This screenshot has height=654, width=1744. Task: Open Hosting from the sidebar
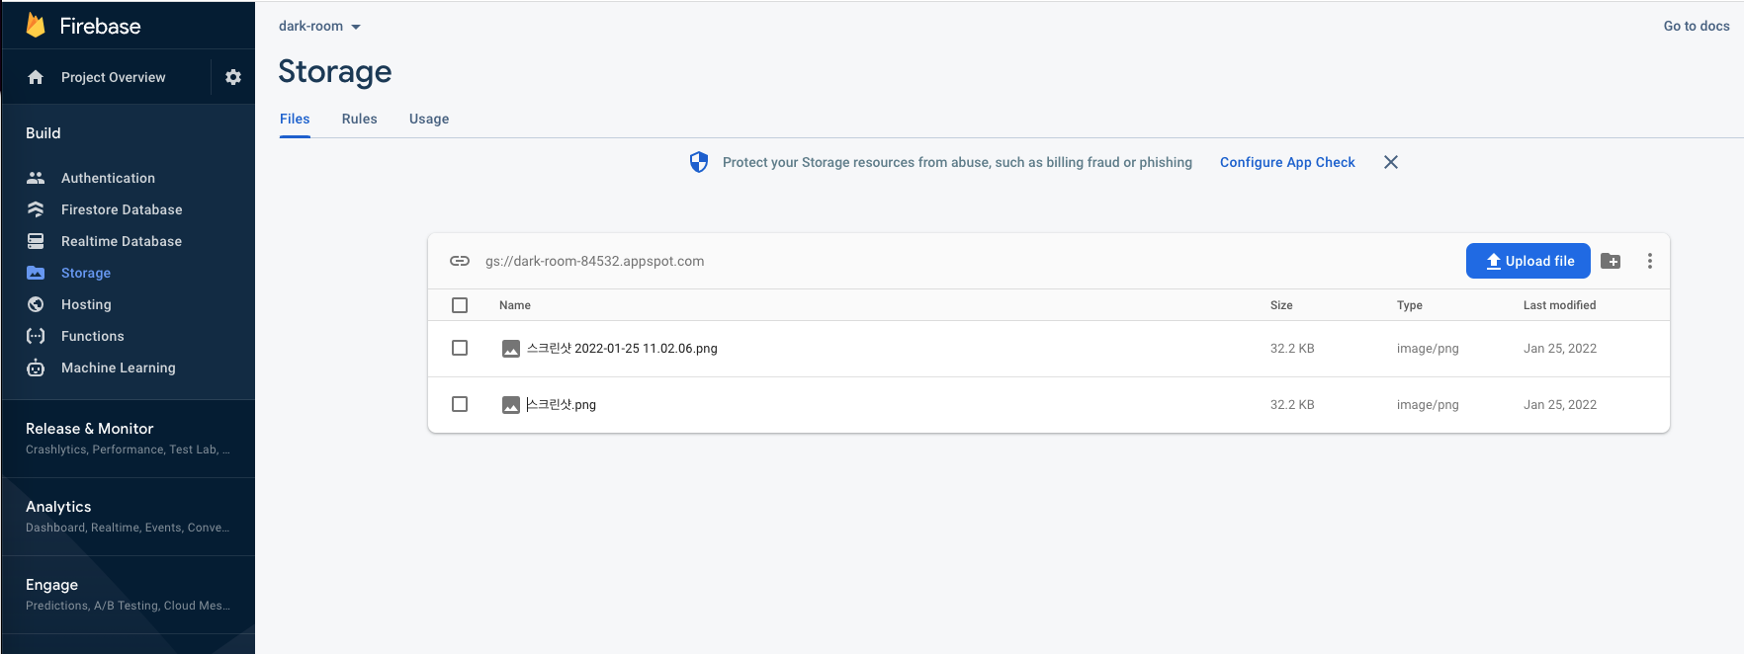point(86,304)
